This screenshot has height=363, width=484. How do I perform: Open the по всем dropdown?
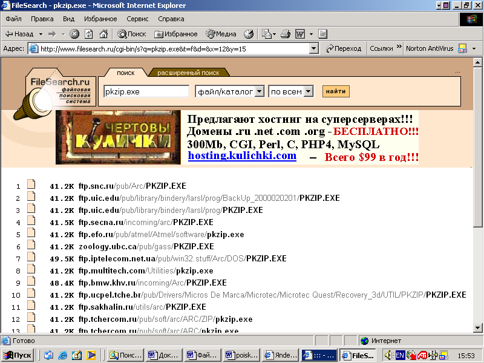tap(291, 91)
